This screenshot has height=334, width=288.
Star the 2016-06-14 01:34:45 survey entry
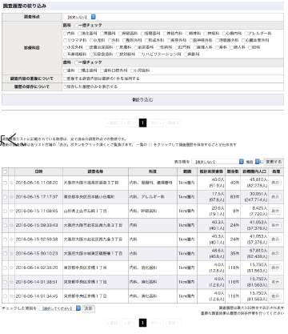11,296
